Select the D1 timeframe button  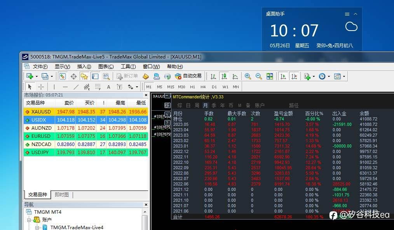pyautogui.click(x=214, y=87)
